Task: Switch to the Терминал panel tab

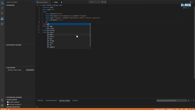Action: tap(75, 101)
